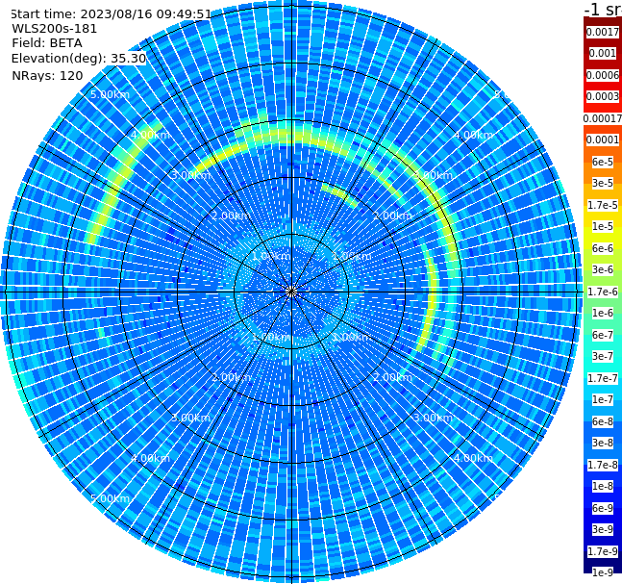
Task: Click the 5.00km range label in lower-left quadrant
Action: [x=110, y=498]
